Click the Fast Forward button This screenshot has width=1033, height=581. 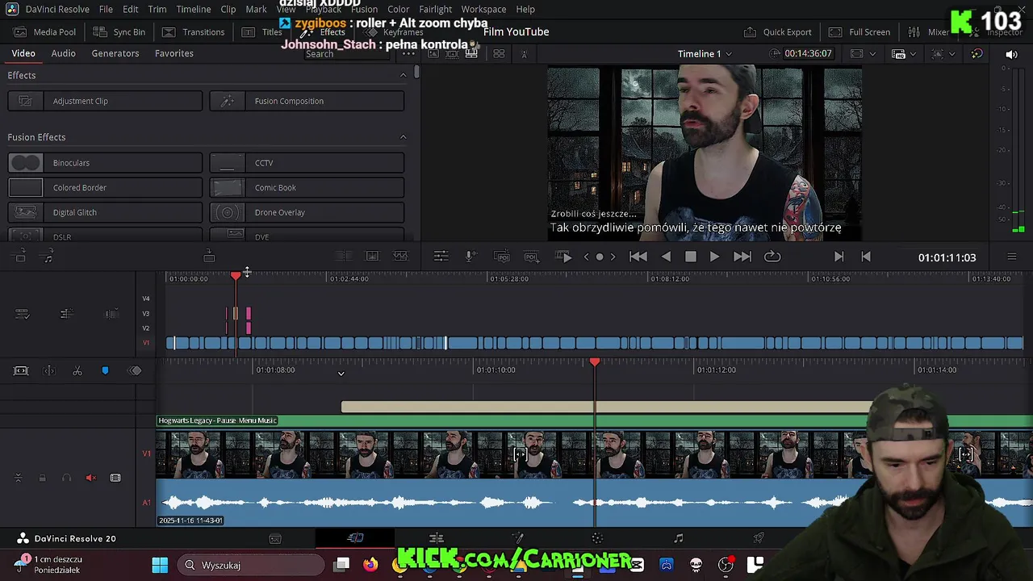742,257
